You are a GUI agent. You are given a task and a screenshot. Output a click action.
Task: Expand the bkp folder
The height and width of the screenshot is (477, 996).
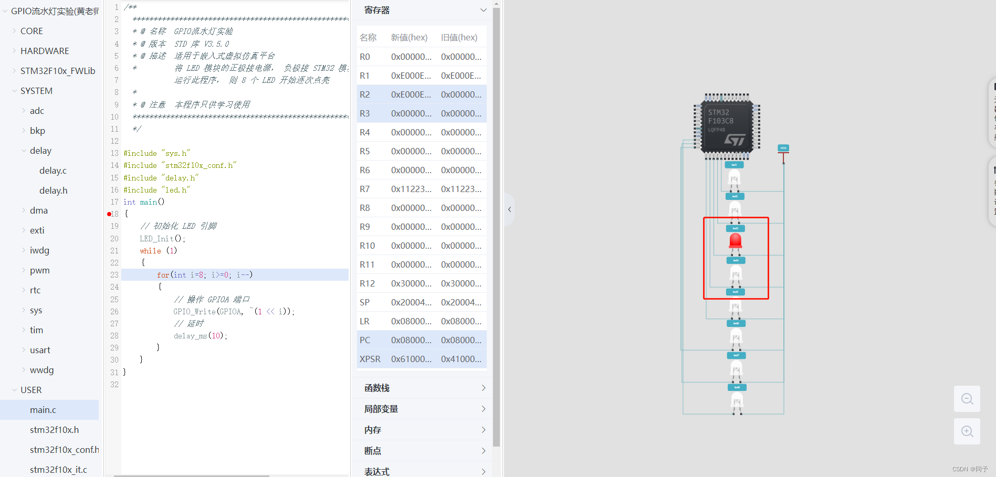(24, 131)
